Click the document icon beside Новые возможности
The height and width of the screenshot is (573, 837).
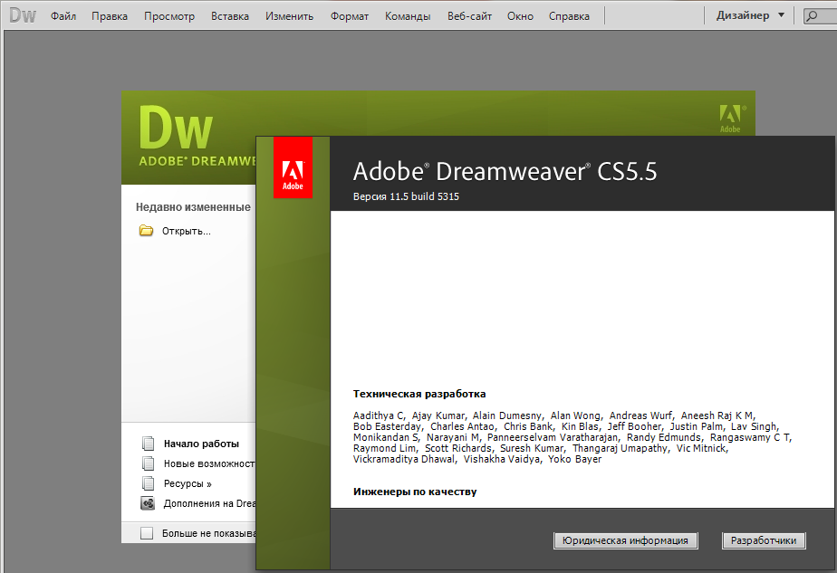[148, 463]
